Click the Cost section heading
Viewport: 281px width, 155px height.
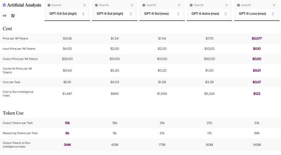(7, 29)
